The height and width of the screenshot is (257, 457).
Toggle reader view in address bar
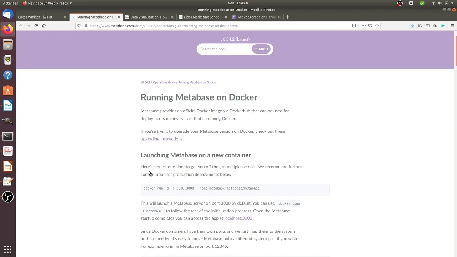click(354, 26)
